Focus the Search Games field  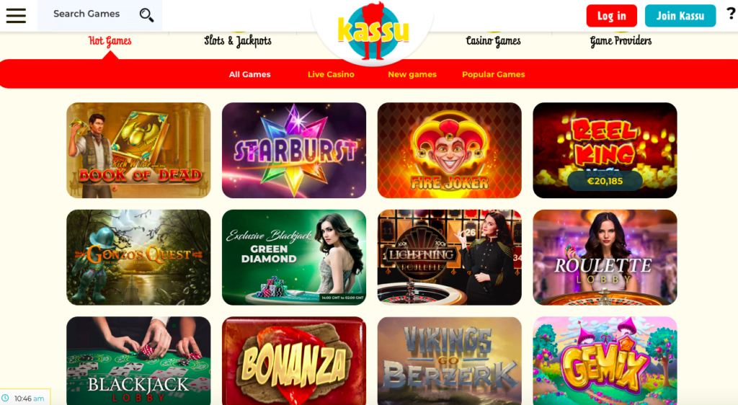99,16
